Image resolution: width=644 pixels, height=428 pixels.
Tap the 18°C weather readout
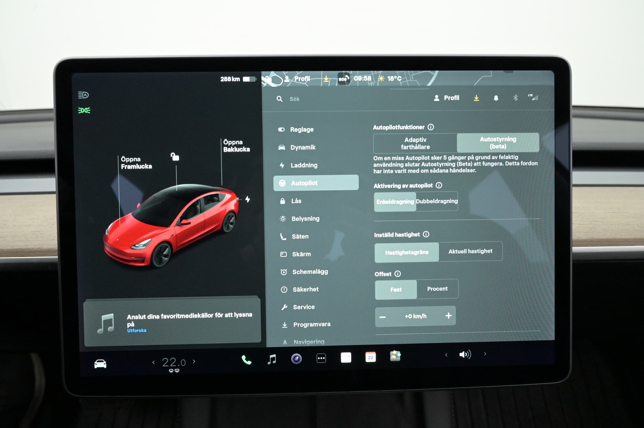390,78
